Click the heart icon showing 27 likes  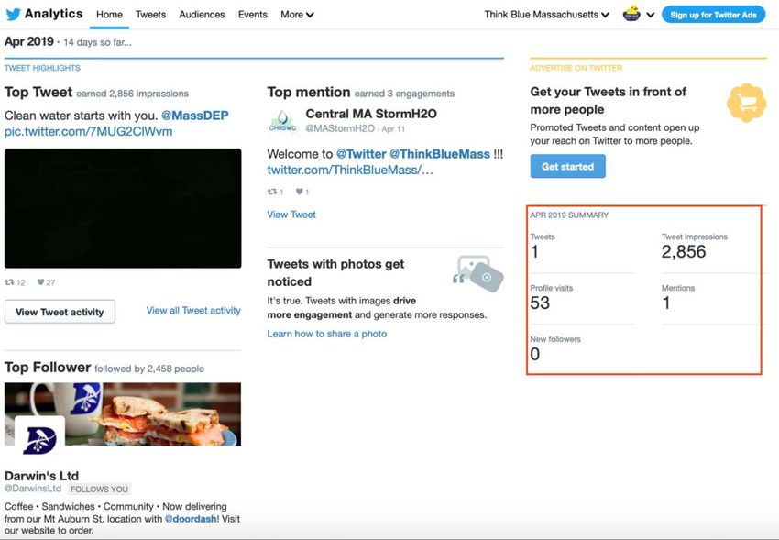tap(40, 282)
